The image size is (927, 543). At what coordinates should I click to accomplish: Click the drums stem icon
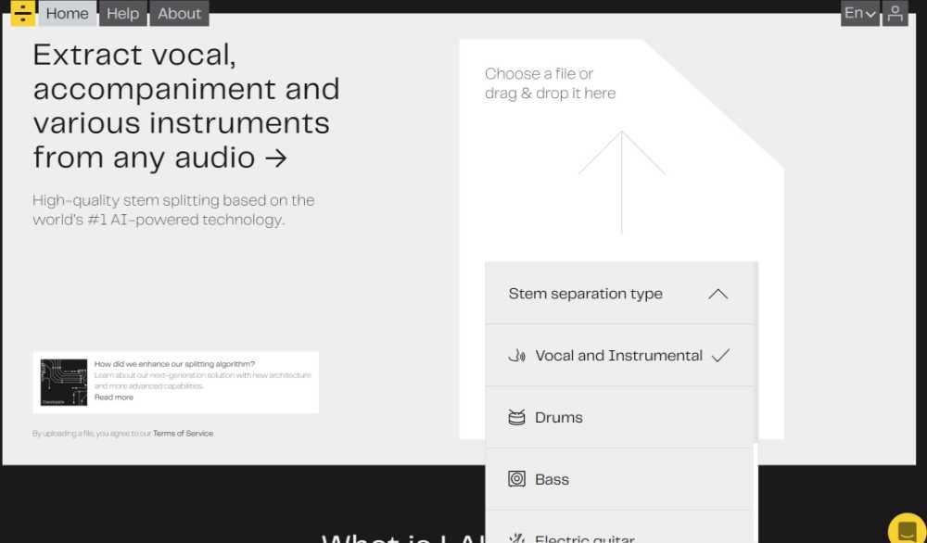pyautogui.click(x=516, y=418)
